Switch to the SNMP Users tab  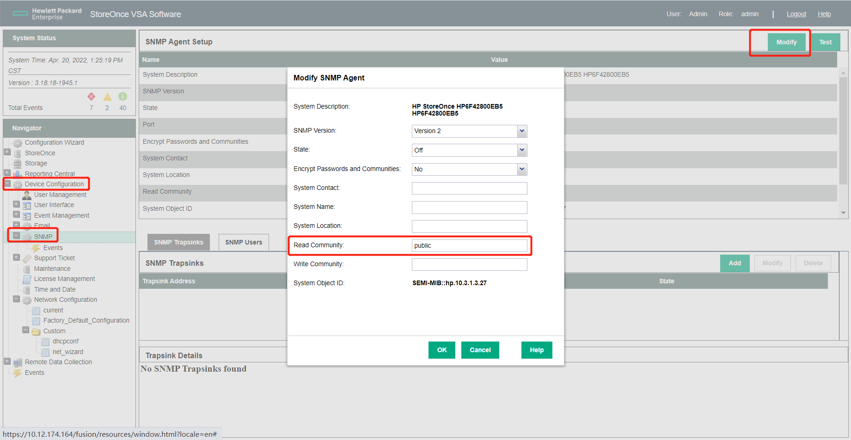pyautogui.click(x=244, y=242)
